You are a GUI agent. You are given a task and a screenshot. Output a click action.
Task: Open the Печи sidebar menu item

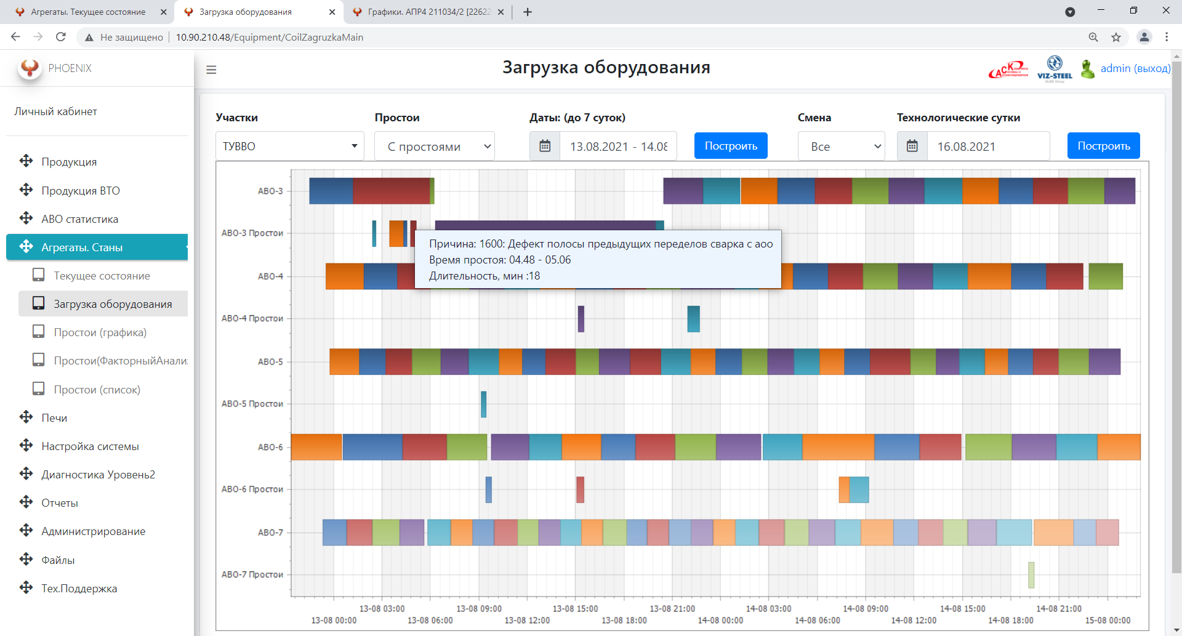(x=54, y=418)
